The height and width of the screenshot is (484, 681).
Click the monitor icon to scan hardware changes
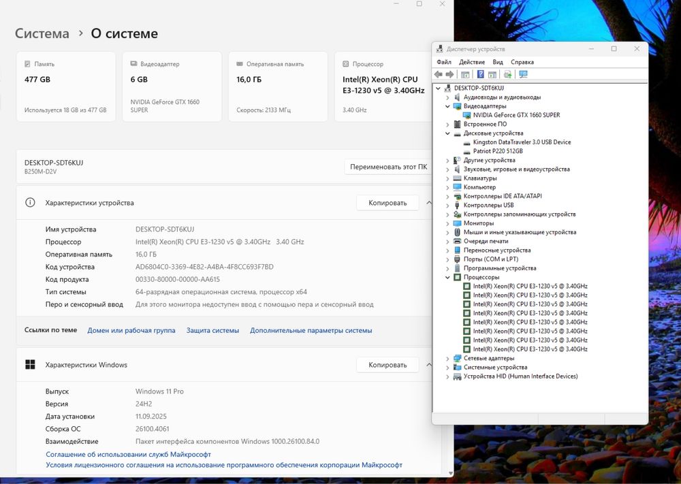coord(523,74)
